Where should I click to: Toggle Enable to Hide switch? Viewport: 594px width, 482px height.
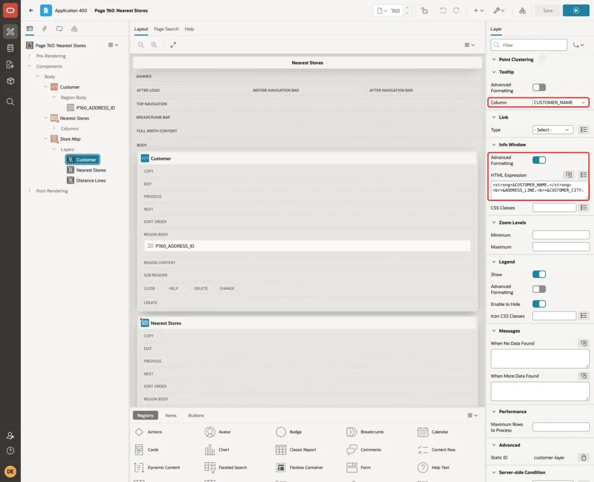539,304
